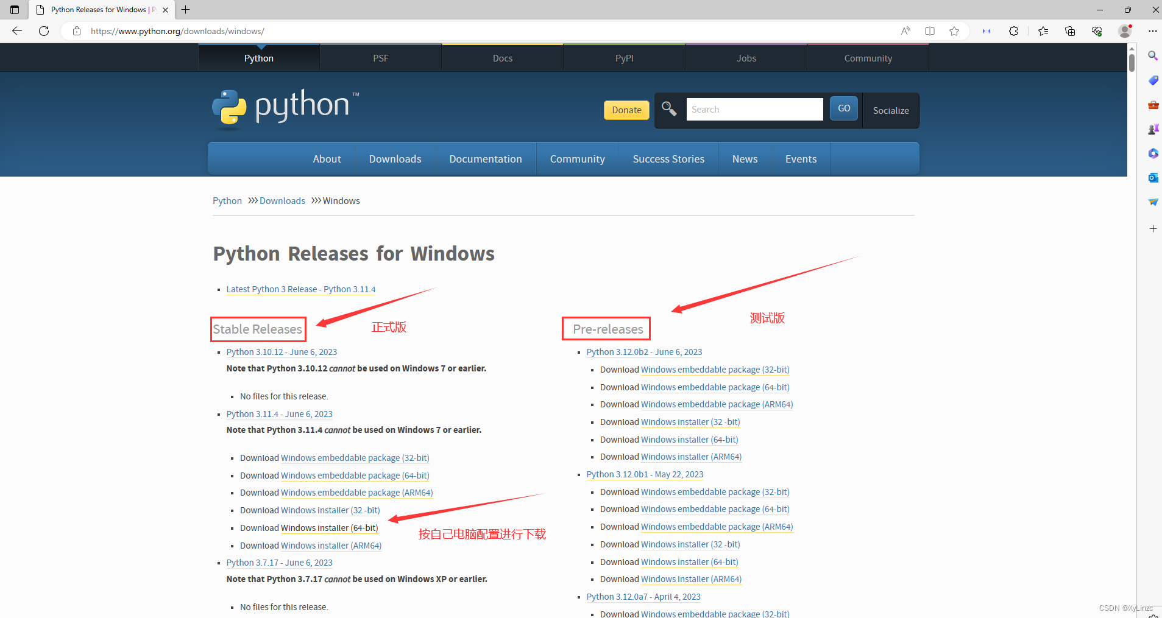Open Bing search in the Edge sidebar
This screenshot has width=1162, height=618.
[x=1152, y=55]
